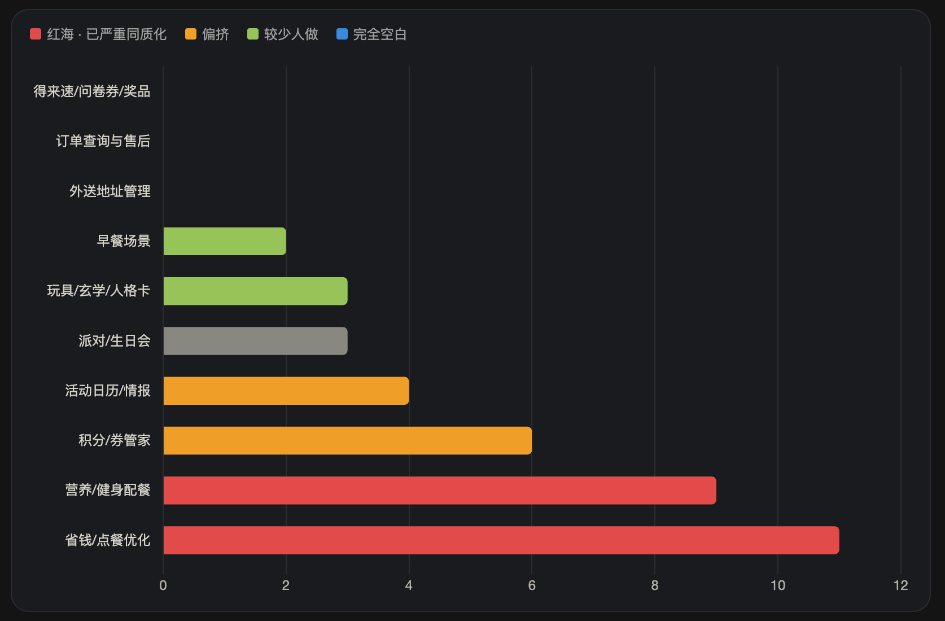Click the x-axis tick value 10
The width and height of the screenshot is (945, 621).
pos(778,585)
